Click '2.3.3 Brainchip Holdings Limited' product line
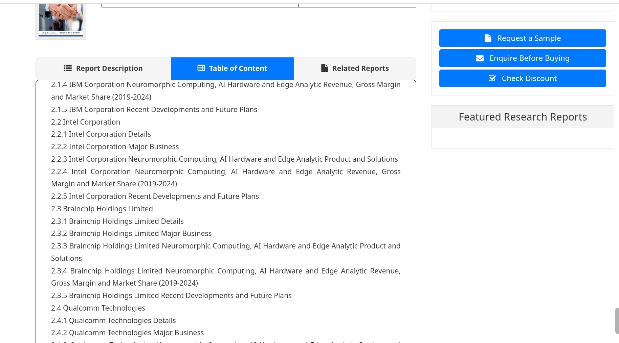Viewport: 619px width, 343px height. click(226, 252)
